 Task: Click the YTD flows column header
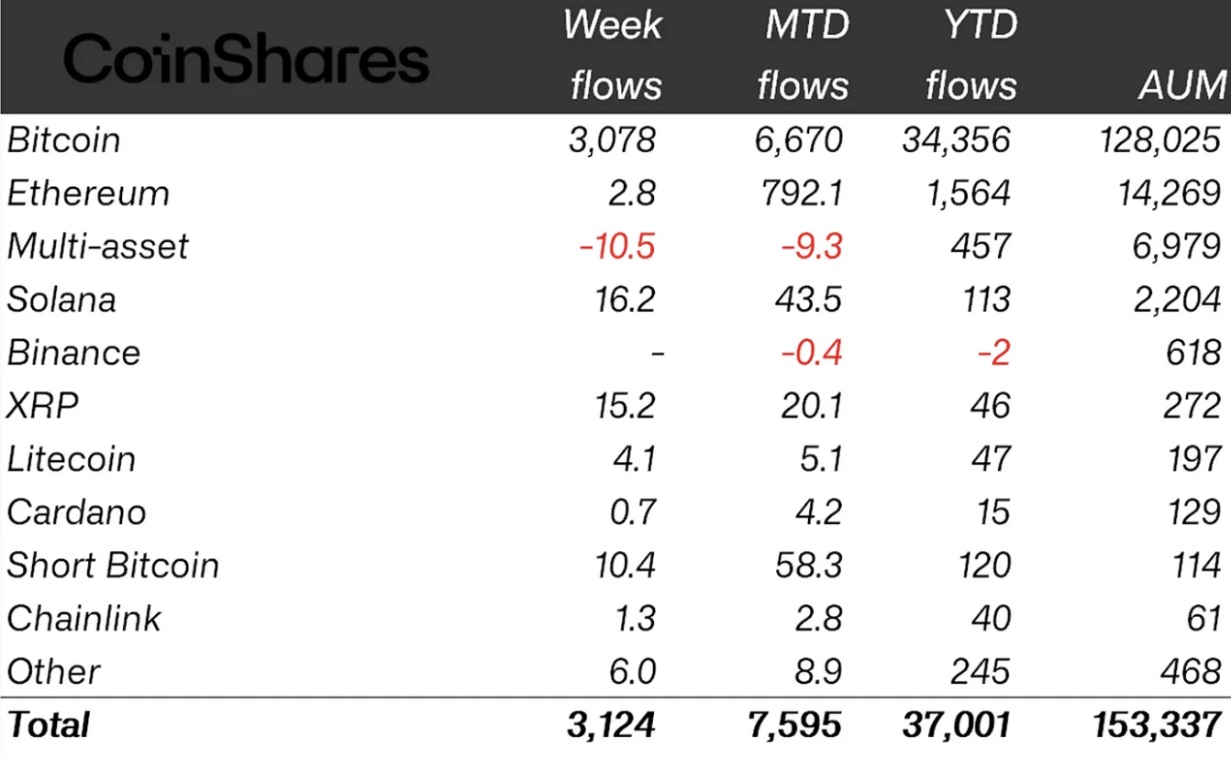pos(970,55)
